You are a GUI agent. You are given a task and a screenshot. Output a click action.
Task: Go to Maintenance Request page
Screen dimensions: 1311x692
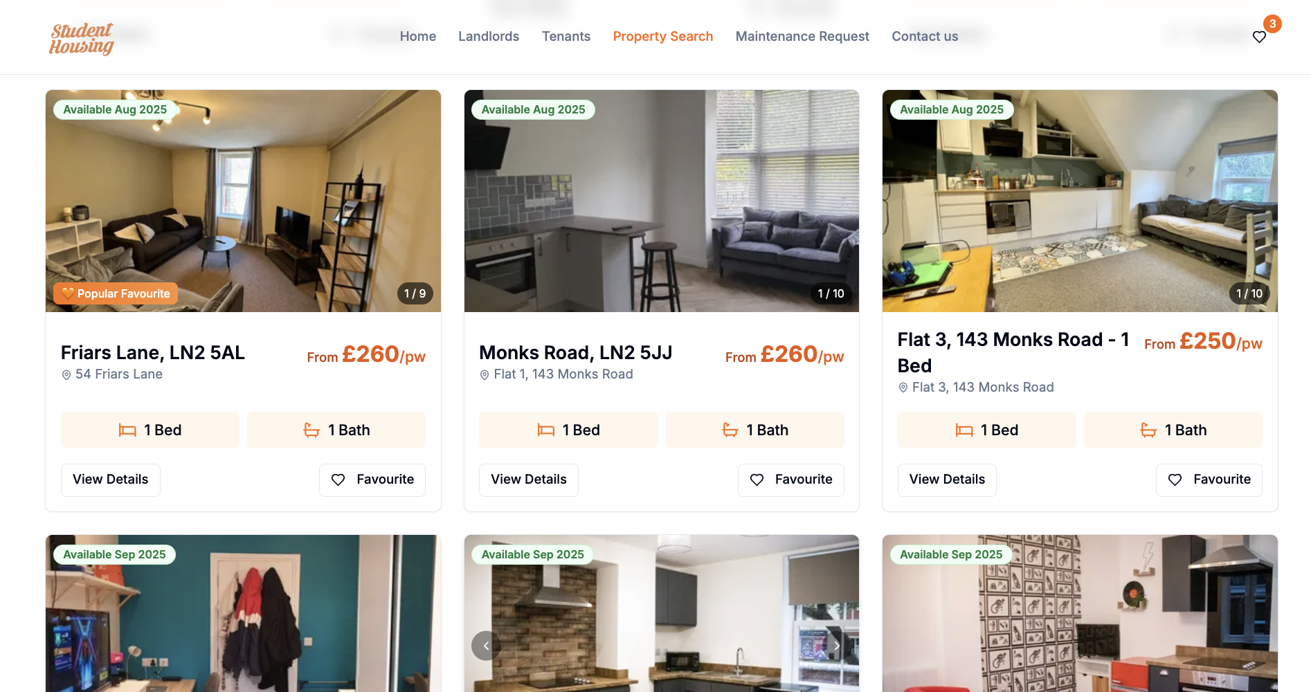(802, 36)
